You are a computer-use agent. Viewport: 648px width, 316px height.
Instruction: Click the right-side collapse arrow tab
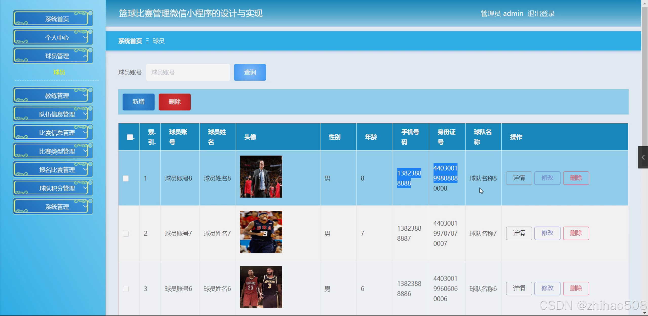click(643, 157)
